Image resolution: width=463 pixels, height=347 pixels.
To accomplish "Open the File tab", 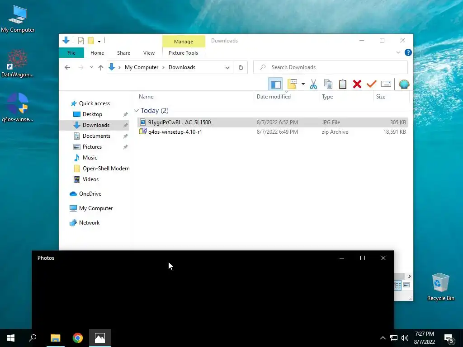I will [71, 53].
